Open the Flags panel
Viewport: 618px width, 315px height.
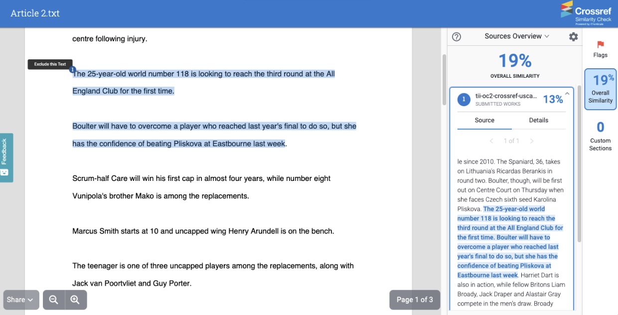coord(600,49)
